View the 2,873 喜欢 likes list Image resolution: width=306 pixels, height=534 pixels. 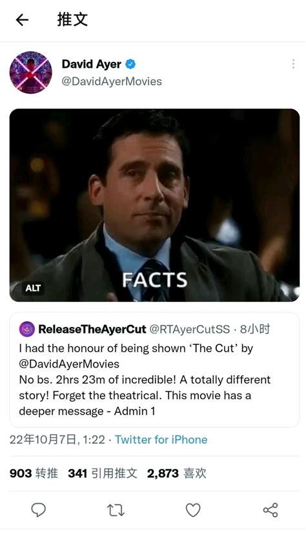[176, 473]
